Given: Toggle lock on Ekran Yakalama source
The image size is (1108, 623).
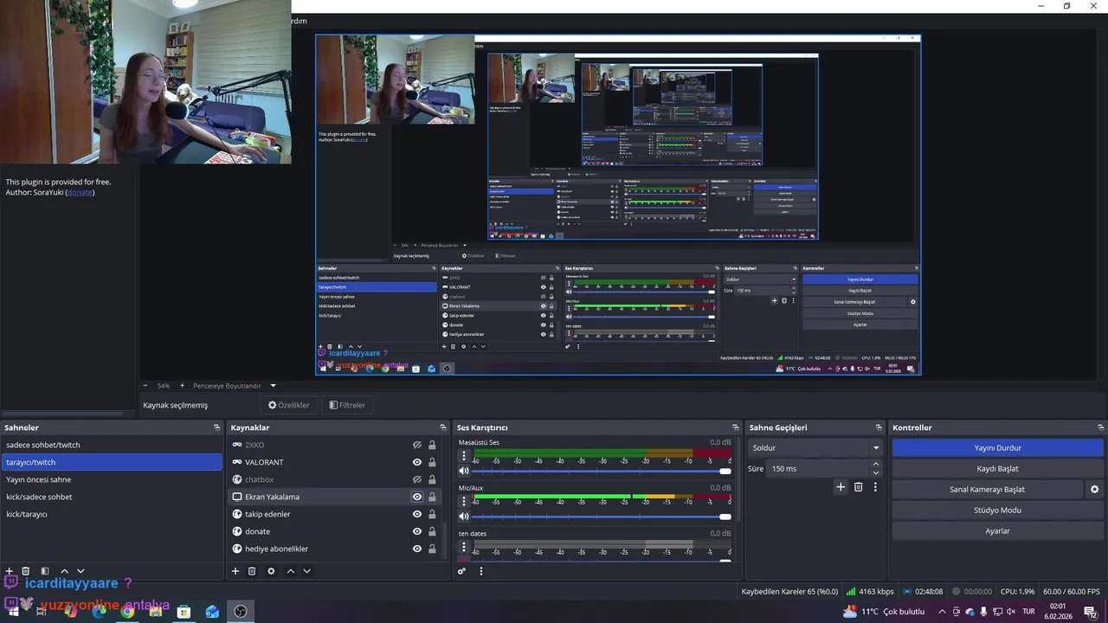Looking at the screenshot, I should [x=432, y=497].
